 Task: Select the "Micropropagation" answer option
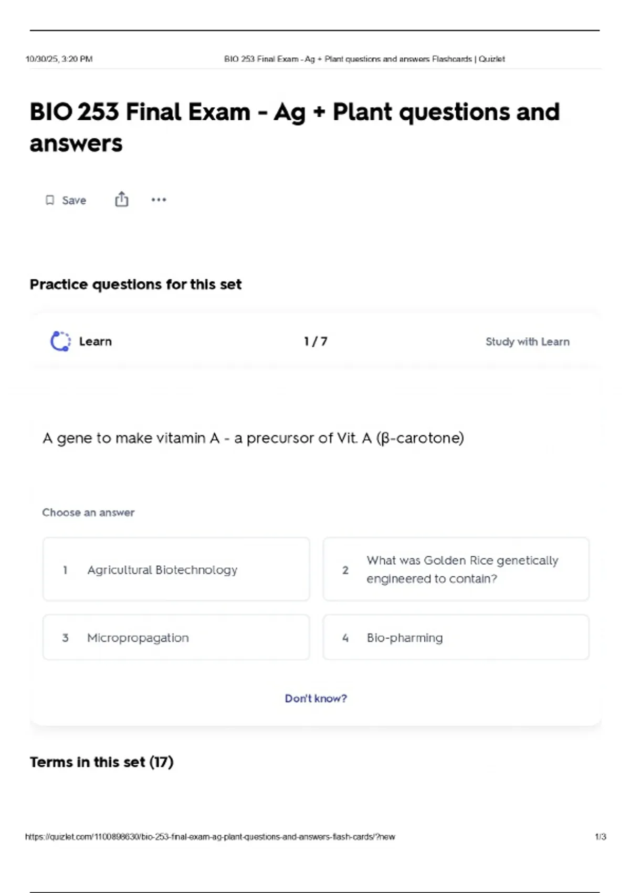(176, 637)
